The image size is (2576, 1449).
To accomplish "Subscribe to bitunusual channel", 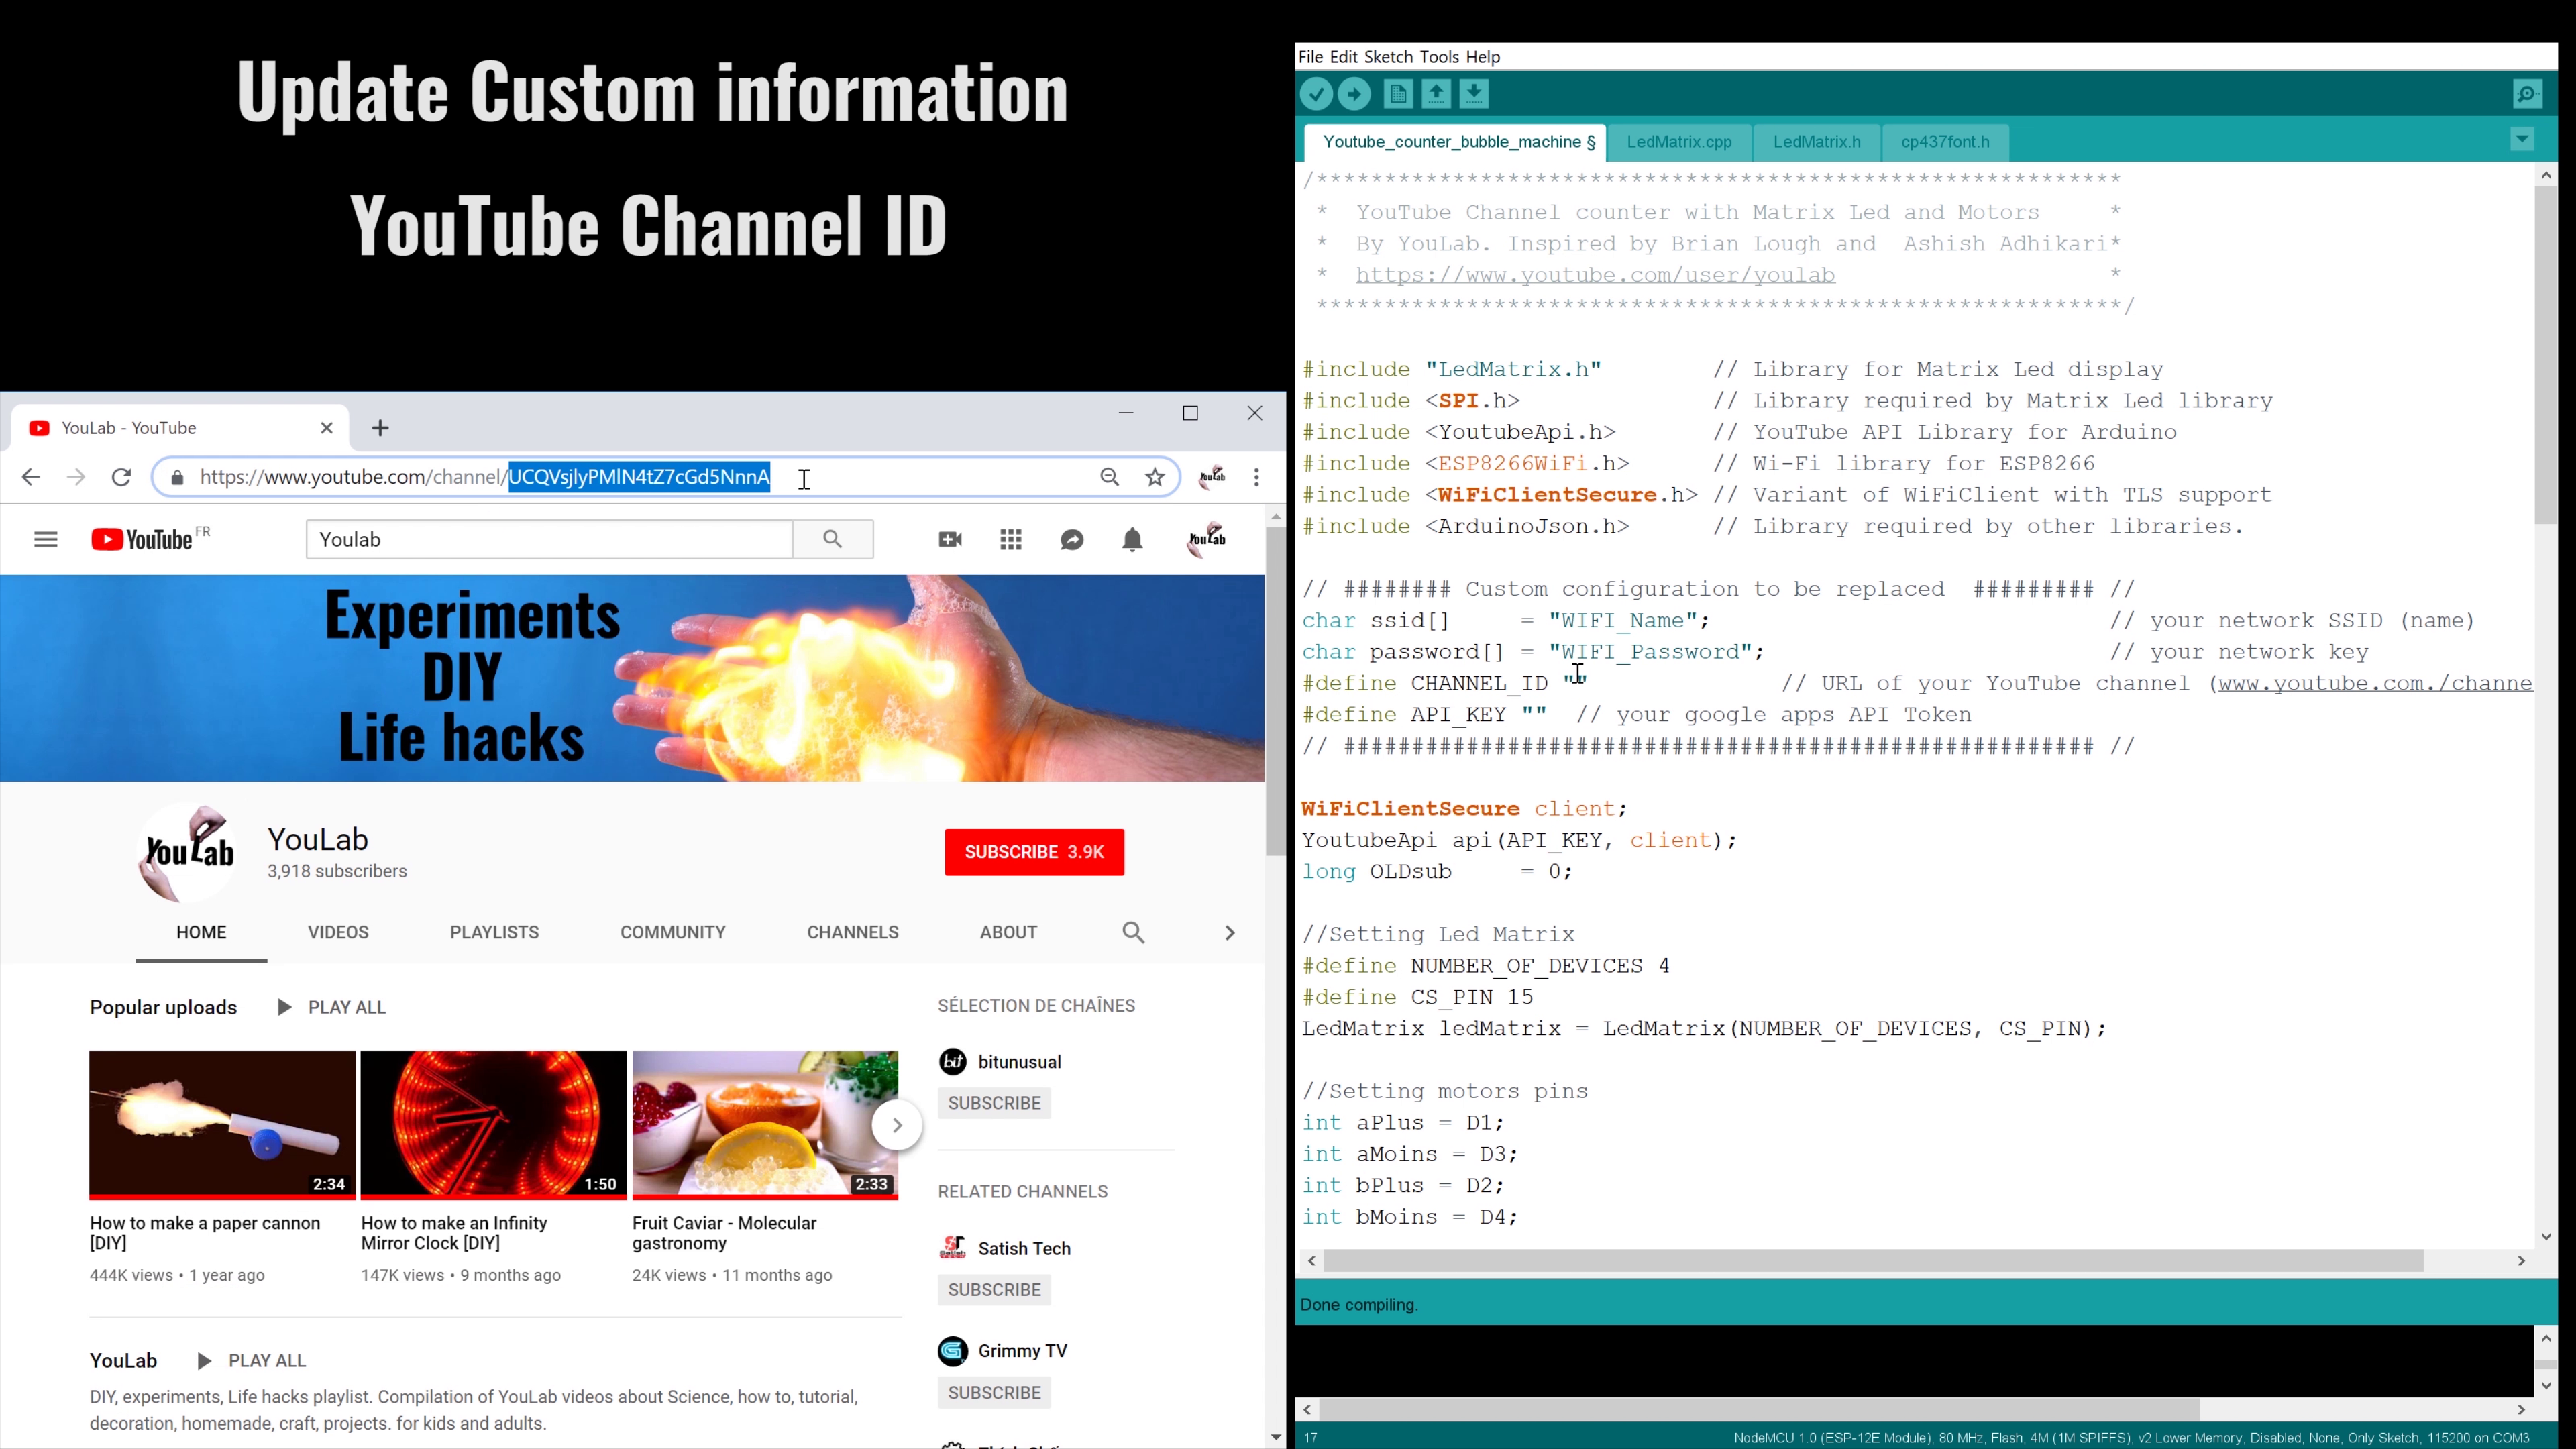I will pyautogui.click(x=994, y=1103).
